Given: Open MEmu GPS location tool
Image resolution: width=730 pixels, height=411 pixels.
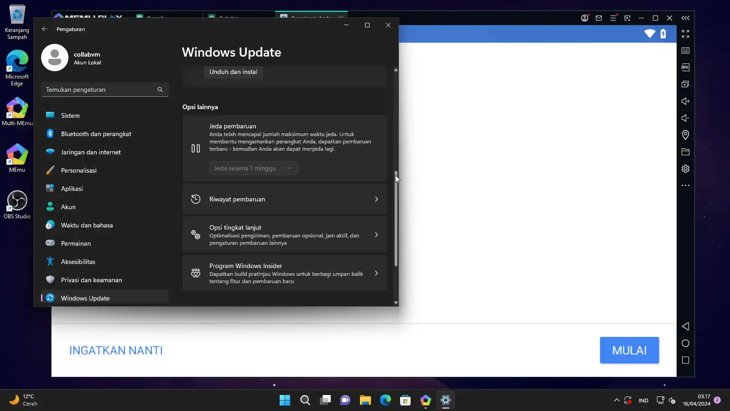Looking at the screenshot, I should (685, 135).
